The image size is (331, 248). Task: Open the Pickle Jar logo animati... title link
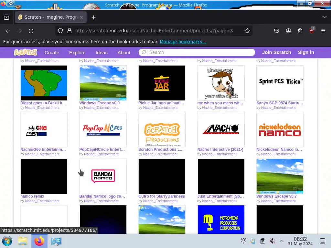click(x=161, y=103)
